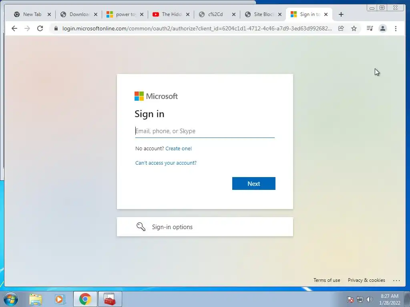Click the browser forward arrow
410x307 pixels.
(27, 28)
